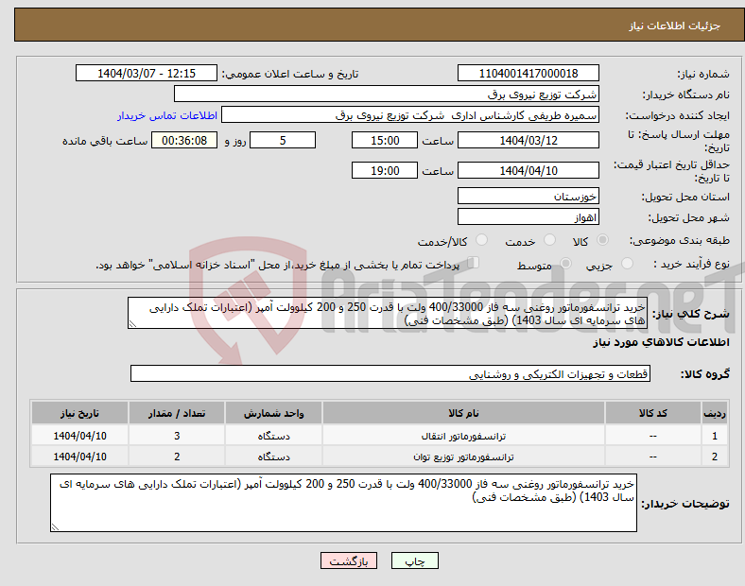This screenshot has height=586, width=745.
Task: Click the کد کالا column header
Action: click(653, 413)
